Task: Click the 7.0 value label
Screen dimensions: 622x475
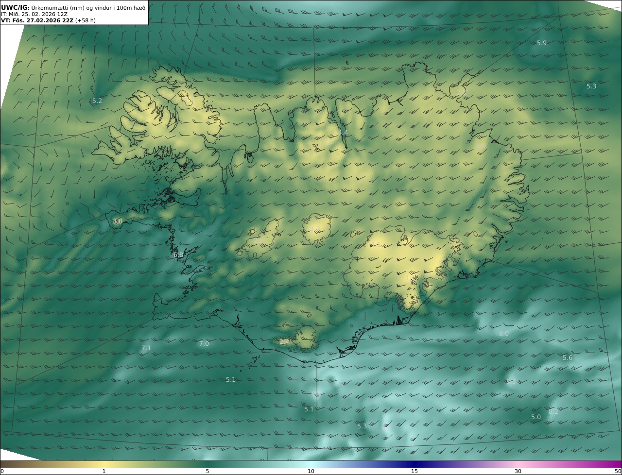Action: (204, 344)
